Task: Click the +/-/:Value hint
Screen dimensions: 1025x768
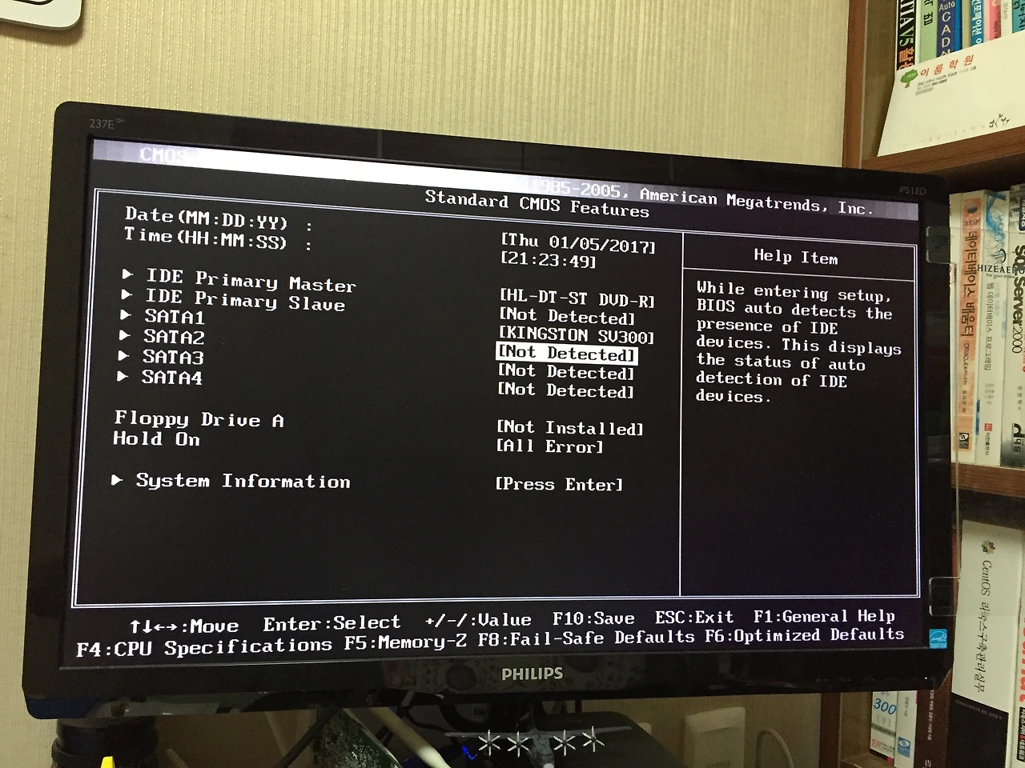Action: click(x=478, y=620)
